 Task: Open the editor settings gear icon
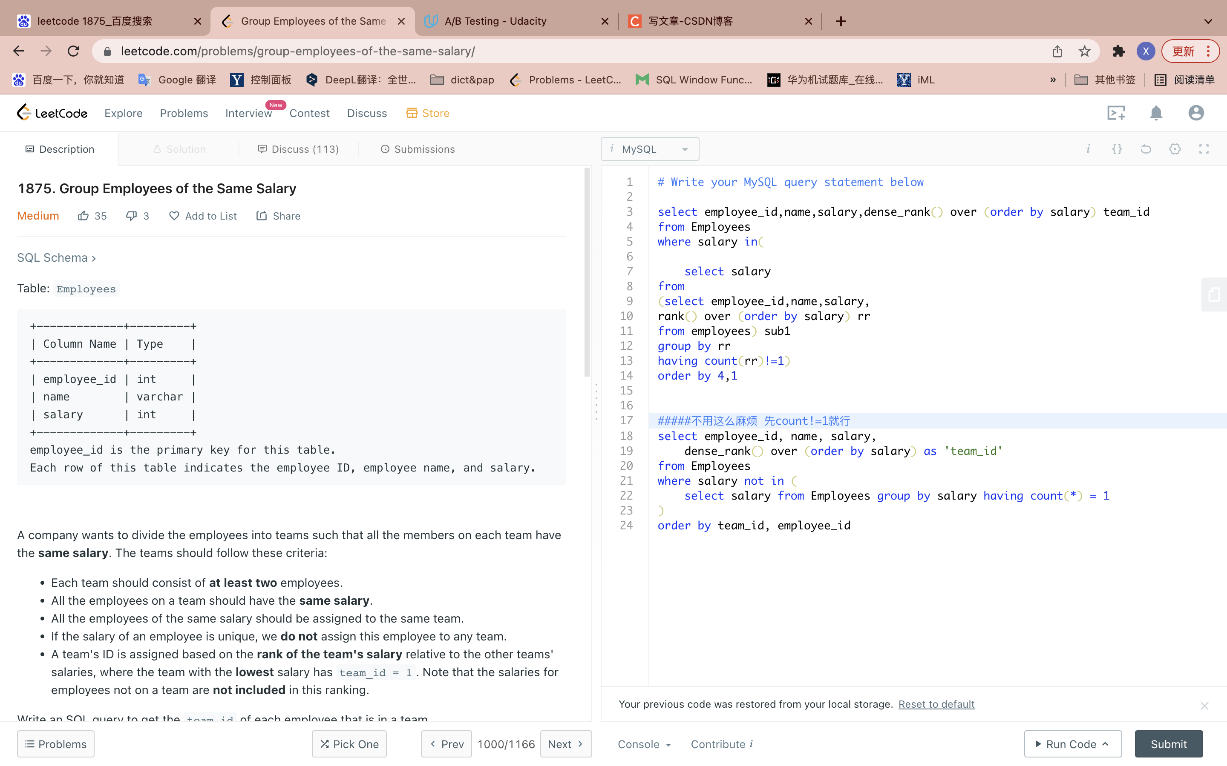[1175, 149]
